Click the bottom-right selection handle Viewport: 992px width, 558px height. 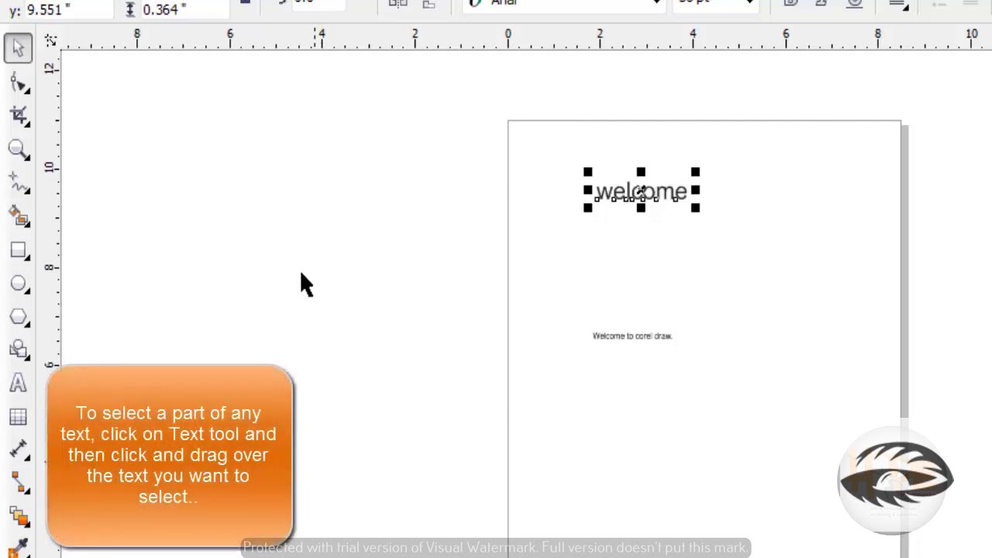click(695, 208)
